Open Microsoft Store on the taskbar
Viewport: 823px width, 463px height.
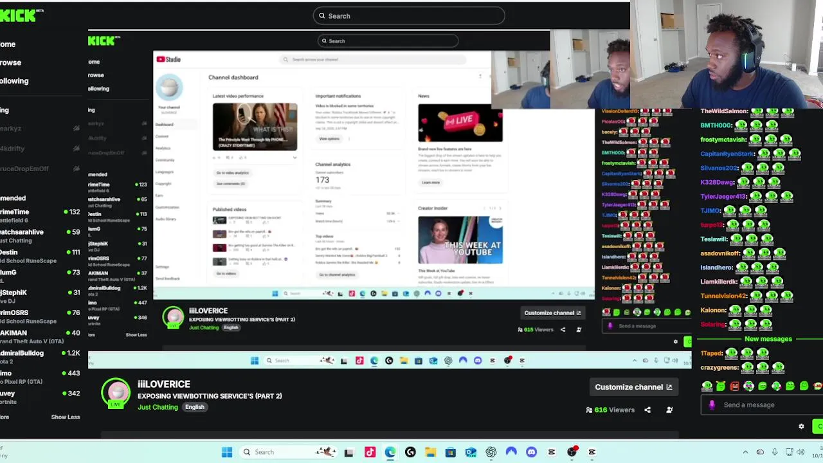[451, 452]
